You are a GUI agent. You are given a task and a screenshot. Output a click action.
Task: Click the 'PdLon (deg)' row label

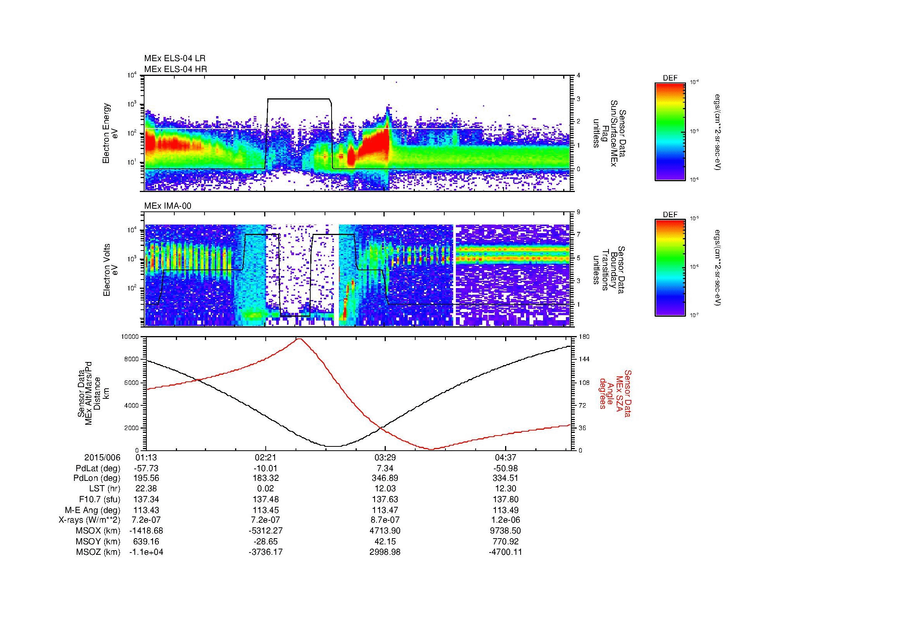point(98,478)
